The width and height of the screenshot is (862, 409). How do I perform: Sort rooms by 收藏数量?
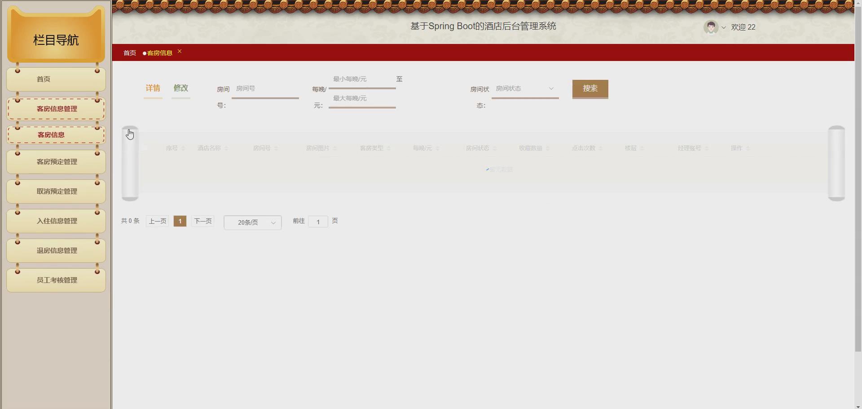(548, 148)
